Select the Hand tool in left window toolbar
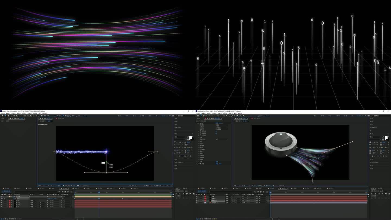The width and height of the screenshot is (391, 220). pyautogui.click(x=8, y=116)
